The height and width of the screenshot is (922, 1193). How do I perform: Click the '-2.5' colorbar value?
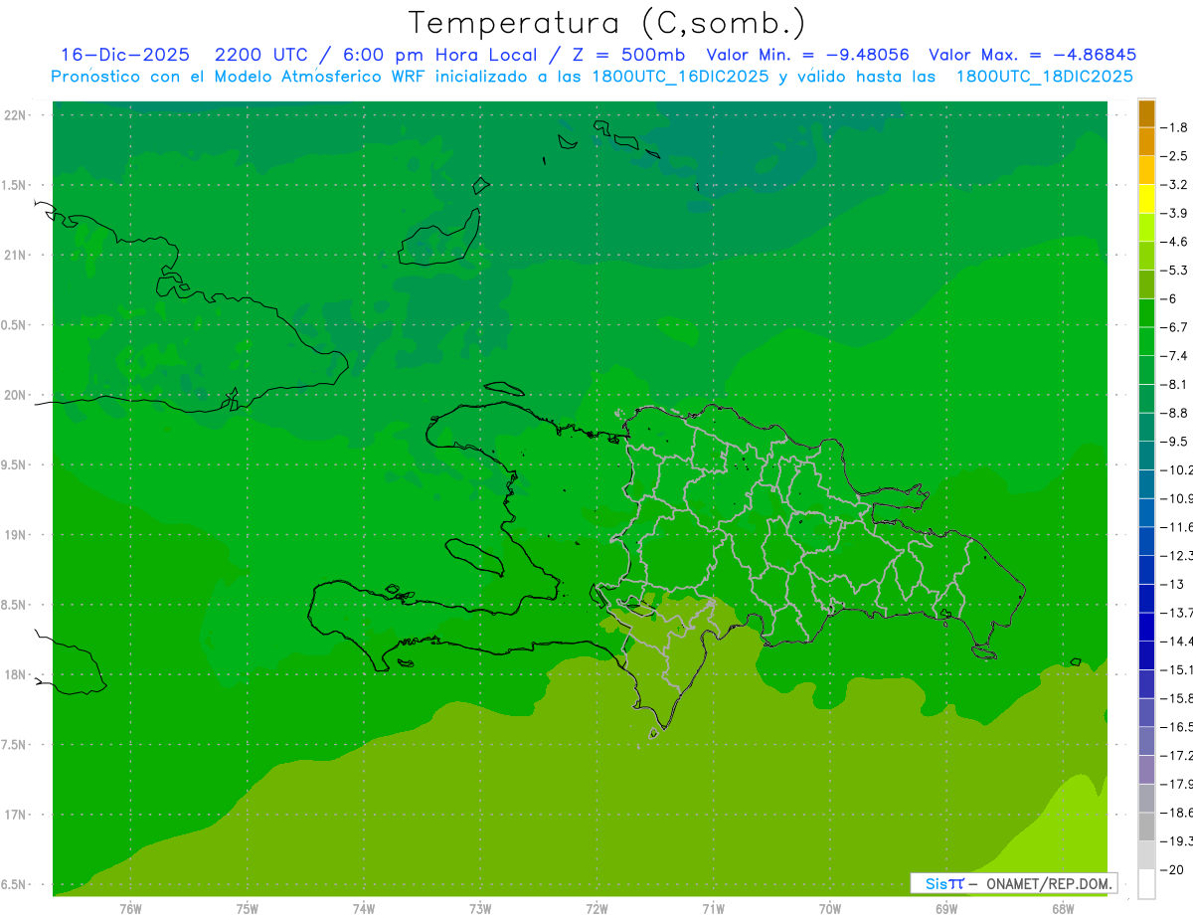[x=1175, y=156]
